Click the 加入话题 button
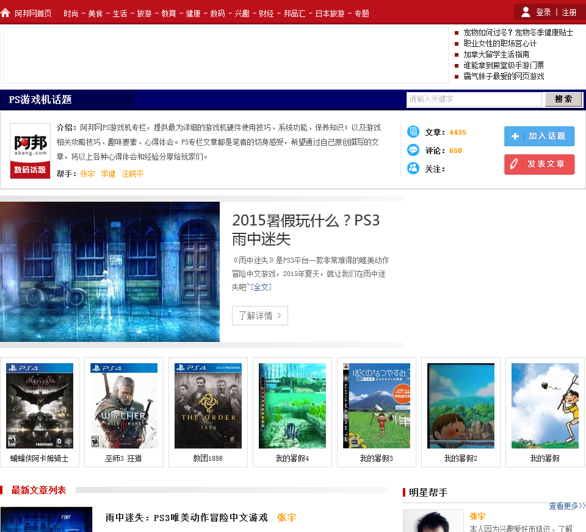 tap(539, 136)
